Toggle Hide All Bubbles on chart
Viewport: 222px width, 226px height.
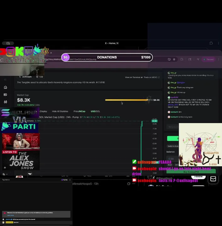coord(60,111)
